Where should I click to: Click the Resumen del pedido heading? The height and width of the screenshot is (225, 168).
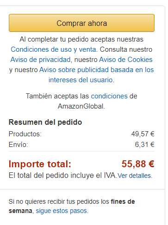pos(45,122)
